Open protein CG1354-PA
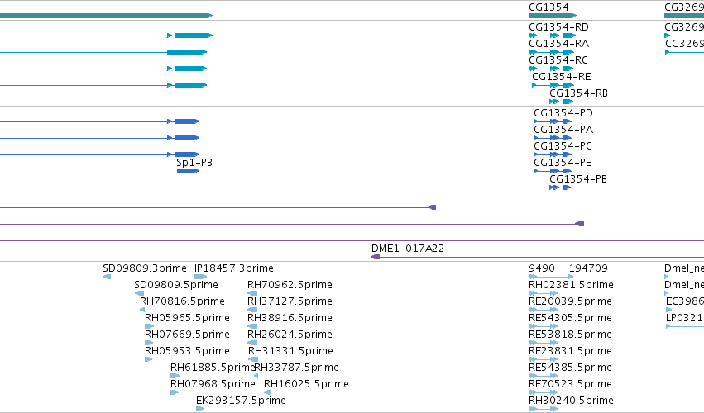This screenshot has width=704, height=413. point(563,130)
